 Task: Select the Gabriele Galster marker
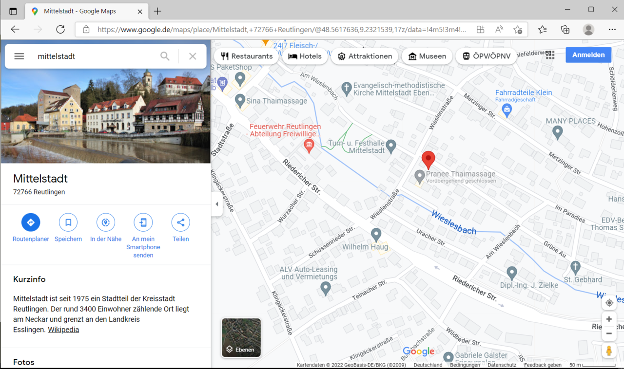[448, 359]
